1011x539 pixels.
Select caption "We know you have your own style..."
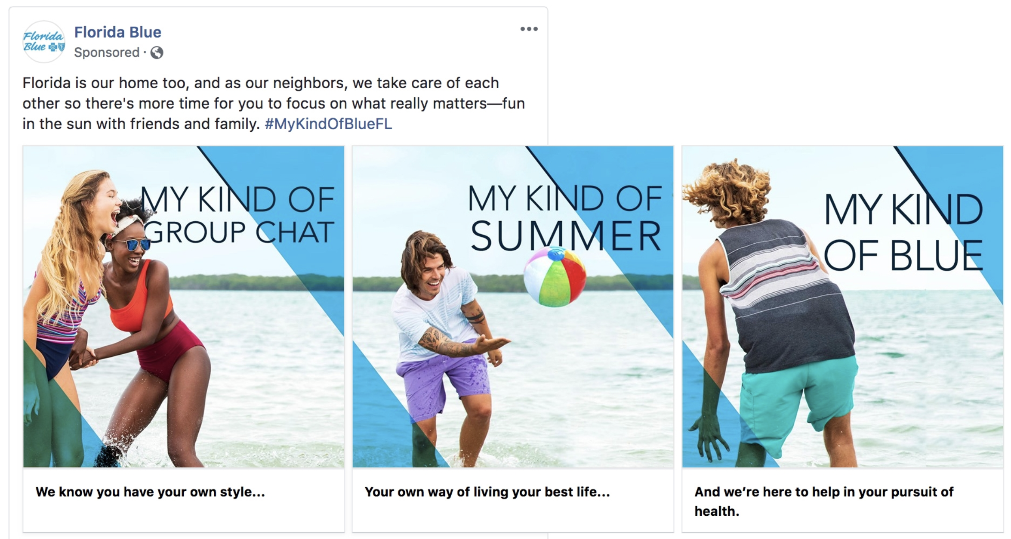pyautogui.click(x=150, y=492)
